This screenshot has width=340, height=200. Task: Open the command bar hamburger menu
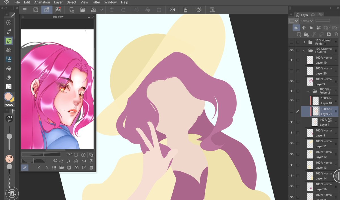tap(24, 10)
